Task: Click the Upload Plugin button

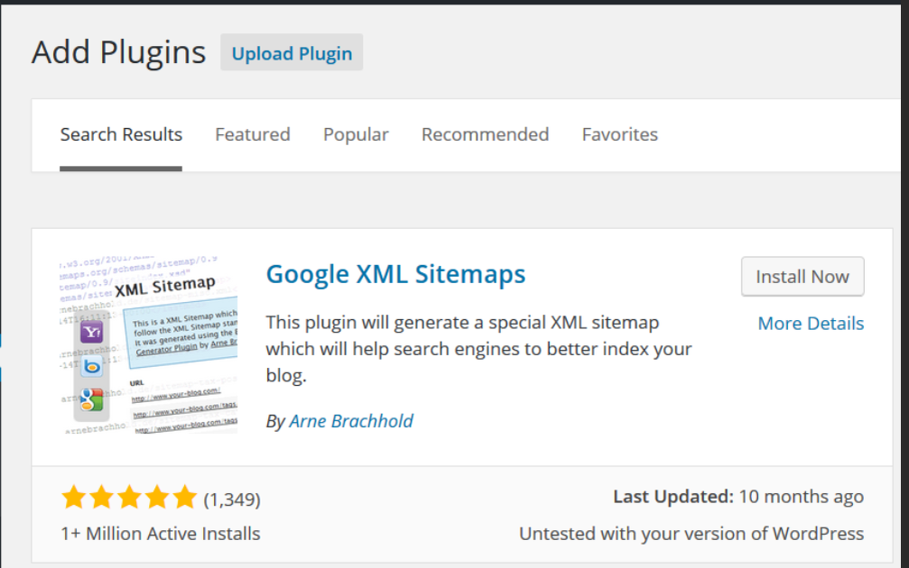Action: [292, 52]
